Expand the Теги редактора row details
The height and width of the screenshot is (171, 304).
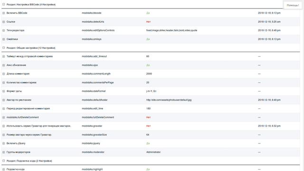point(3,30)
